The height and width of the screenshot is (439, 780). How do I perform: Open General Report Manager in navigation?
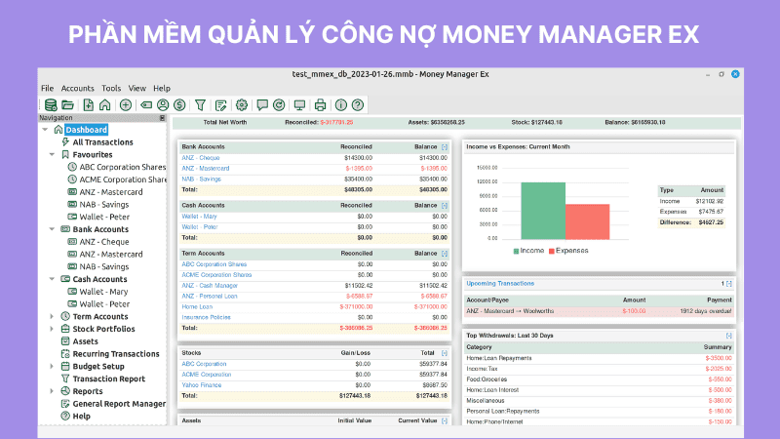(119, 404)
